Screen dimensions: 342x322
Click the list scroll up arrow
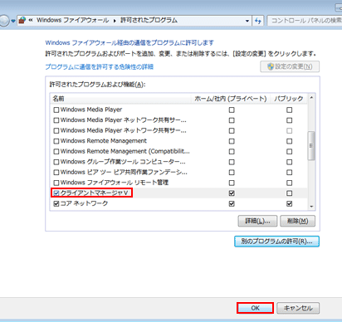click(311, 98)
